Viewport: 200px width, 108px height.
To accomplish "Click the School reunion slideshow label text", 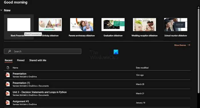I will tap(176, 36).
